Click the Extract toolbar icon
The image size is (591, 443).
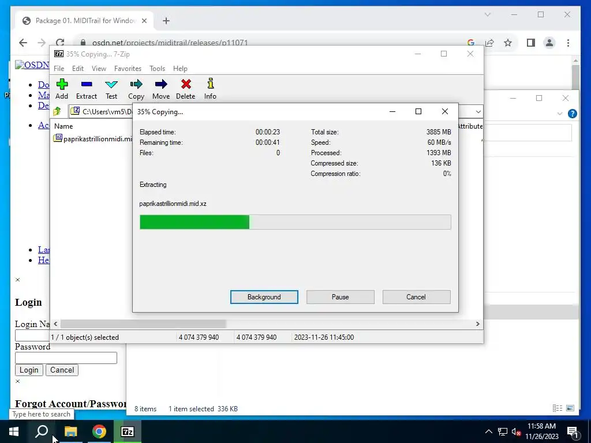(87, 89)
